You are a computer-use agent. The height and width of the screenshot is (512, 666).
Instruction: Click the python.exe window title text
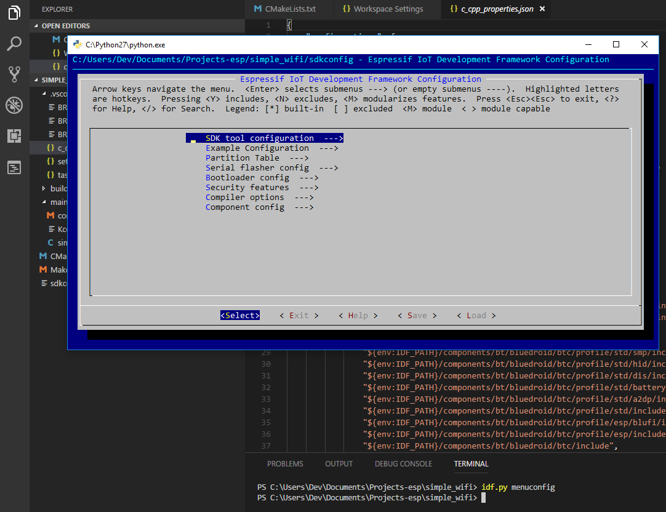tap(126, 44)
